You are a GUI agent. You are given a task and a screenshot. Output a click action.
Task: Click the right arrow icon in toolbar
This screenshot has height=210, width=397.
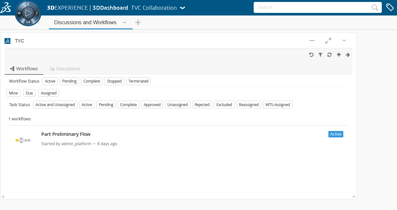coord(348,55)
